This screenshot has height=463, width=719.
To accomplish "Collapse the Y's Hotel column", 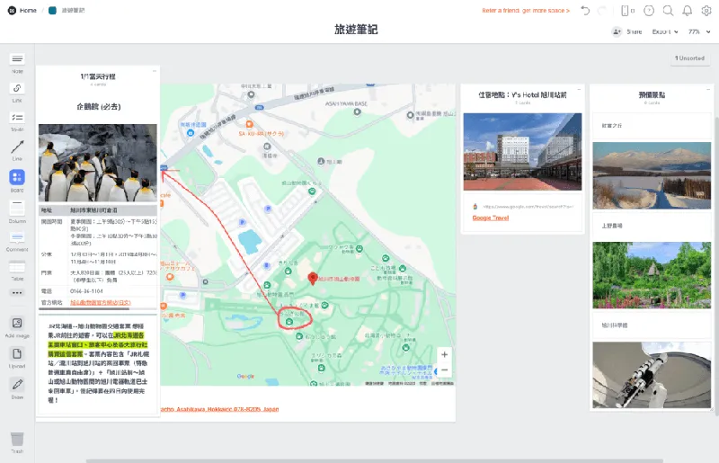I will point(579,89).
